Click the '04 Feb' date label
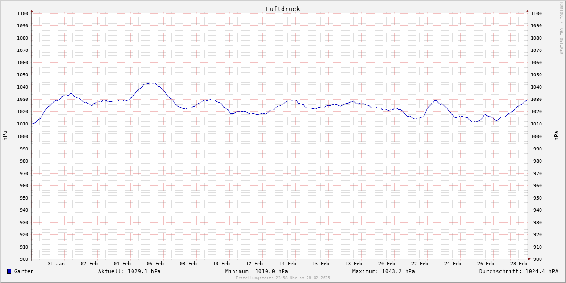 (122, 263)
